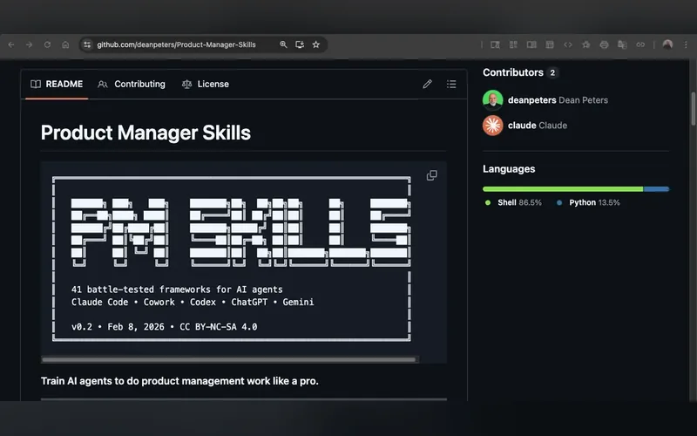Open the code brackets developer icon
The width and height of the screenshot is (697, 436).
(568, 44)
